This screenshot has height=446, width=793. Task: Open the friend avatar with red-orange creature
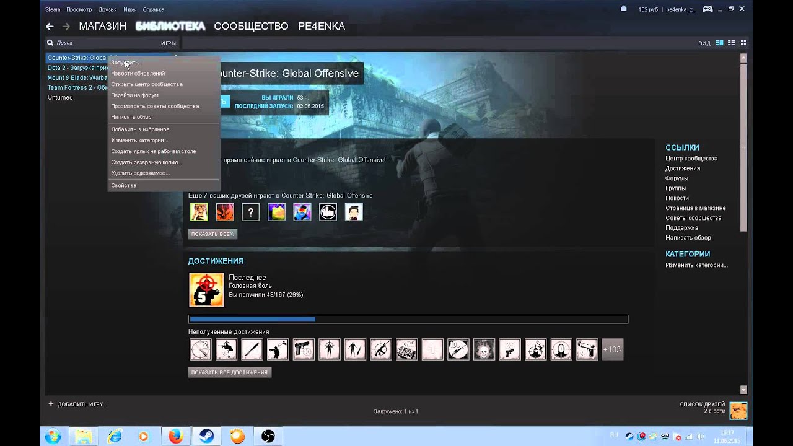pos(225,212)
